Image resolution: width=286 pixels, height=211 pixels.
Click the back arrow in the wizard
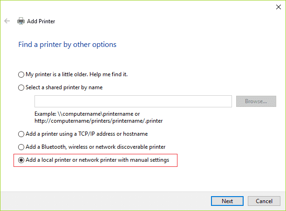tap(7, 21)
